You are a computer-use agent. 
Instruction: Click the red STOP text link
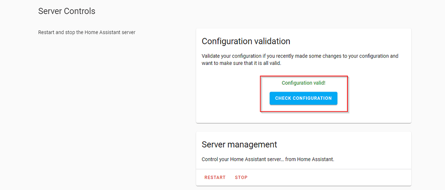(241, 178)
